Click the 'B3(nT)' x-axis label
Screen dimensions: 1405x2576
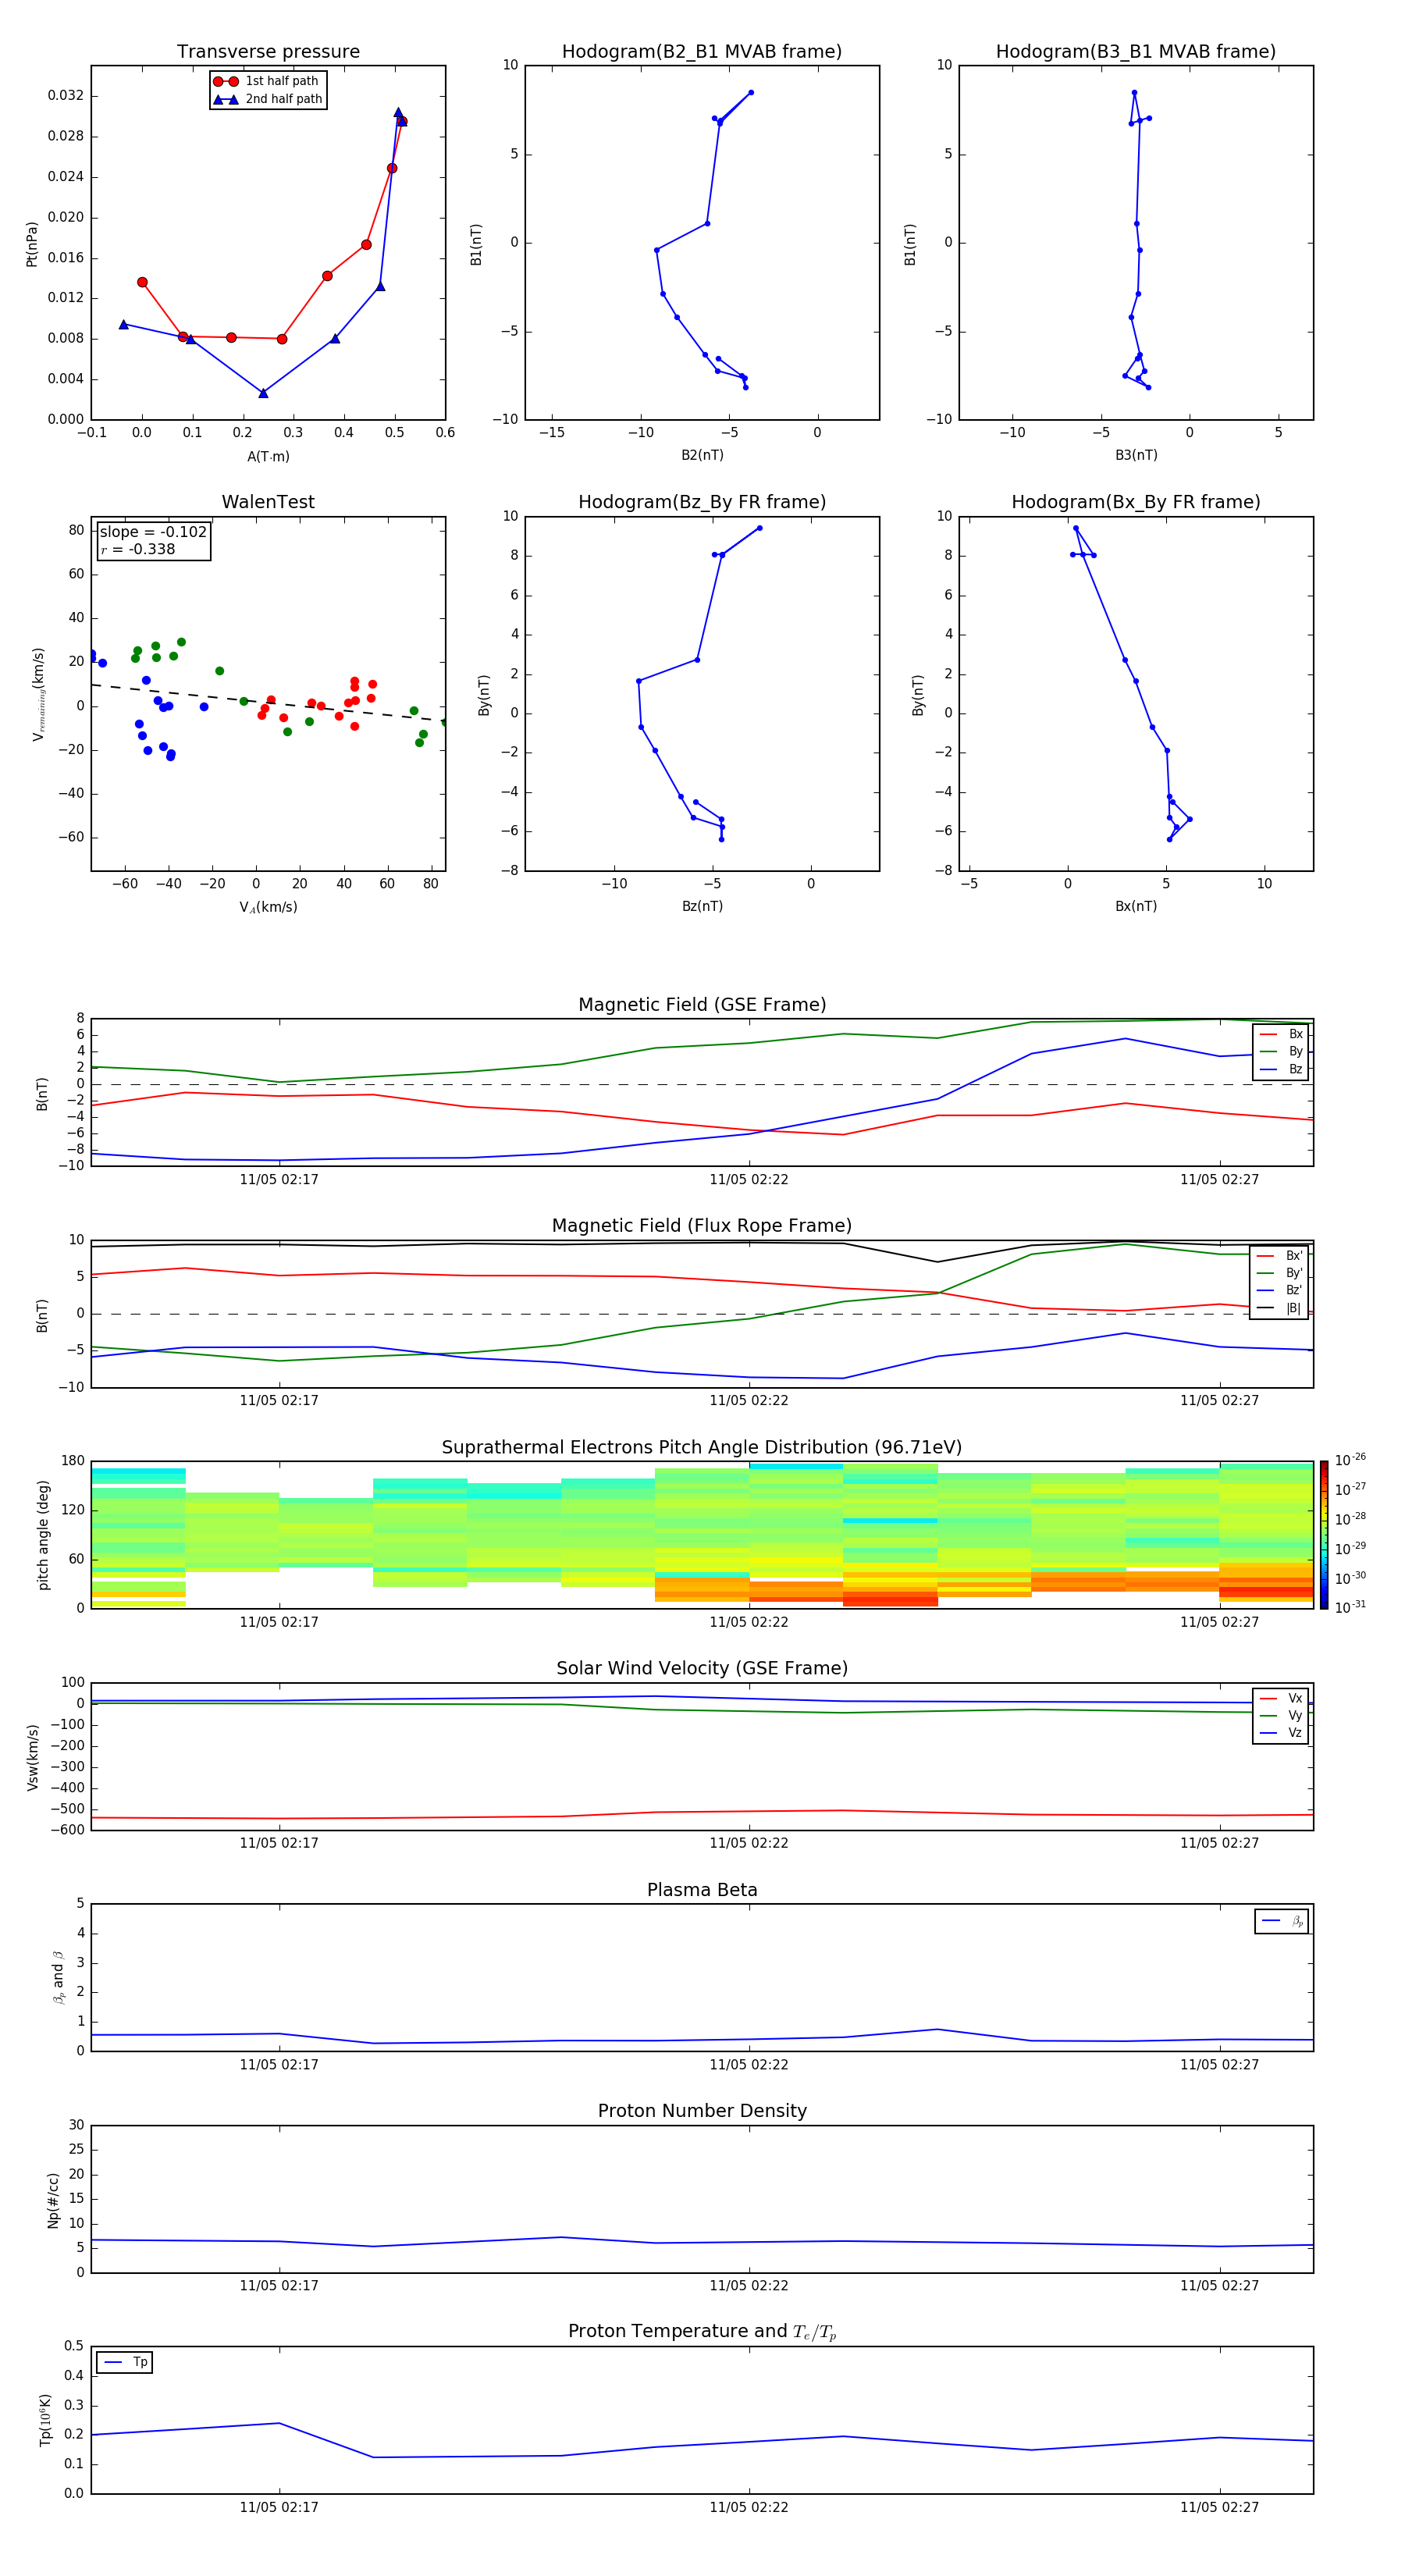pyautogui.click(x=1136, y=455)
